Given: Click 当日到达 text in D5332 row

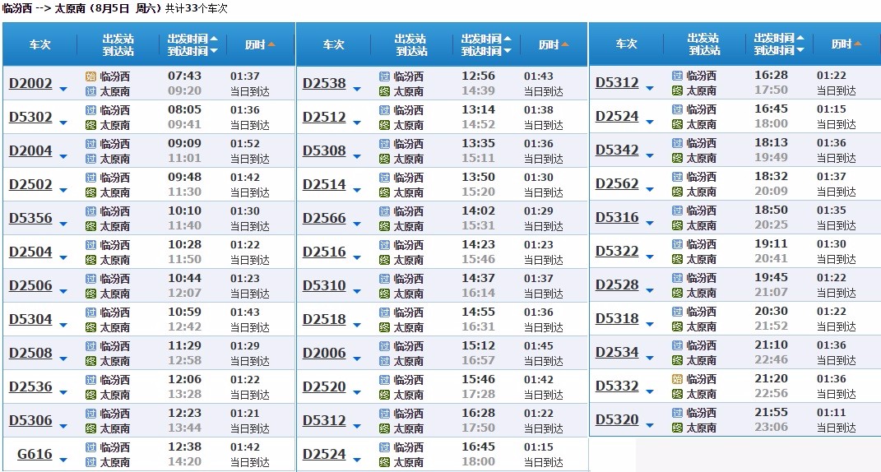Looking at the screenshot, I should 837,394.
